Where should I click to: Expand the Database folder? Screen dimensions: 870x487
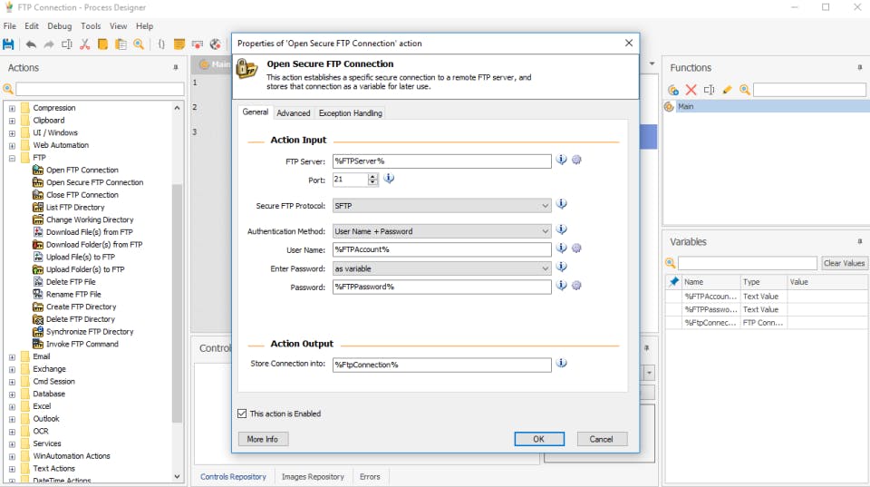[x=12, y=394]
